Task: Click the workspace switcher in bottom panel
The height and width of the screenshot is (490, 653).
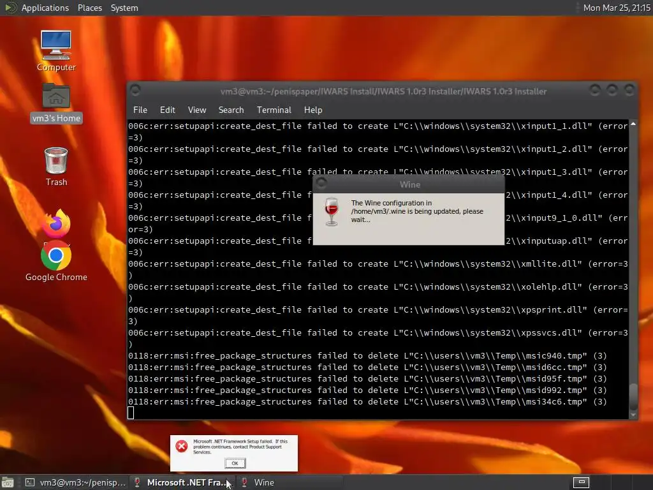Action: click(x=581, y=482)
